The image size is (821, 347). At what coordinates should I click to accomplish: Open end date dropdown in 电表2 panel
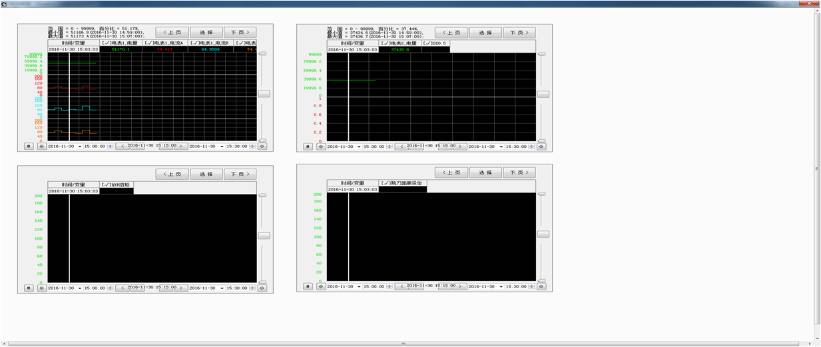(501, 147)
